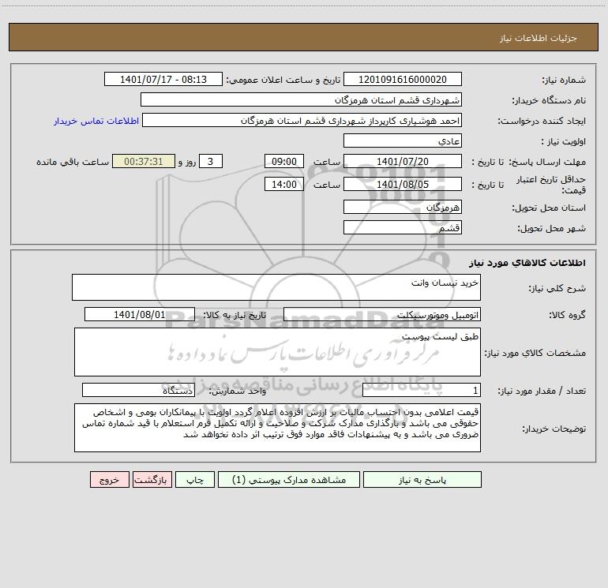Click quantity field showing 1
608x588 pixels.
422,391
